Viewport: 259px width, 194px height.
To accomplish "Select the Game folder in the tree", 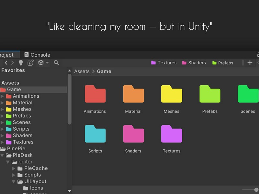I will pos(33,90).
